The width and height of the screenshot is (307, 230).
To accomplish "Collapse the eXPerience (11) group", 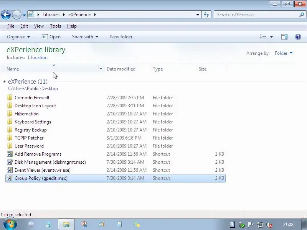I will pyautogui.click(x=4, y=81).
